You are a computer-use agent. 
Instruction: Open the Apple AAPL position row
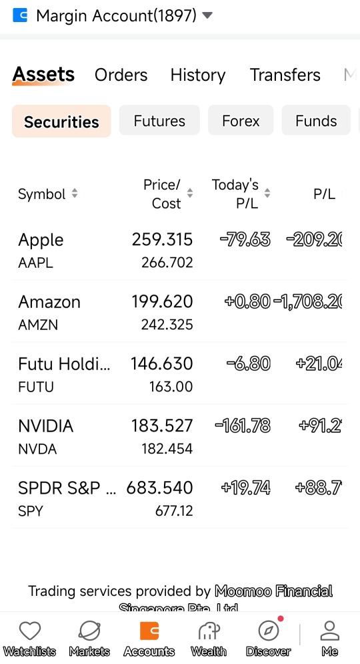(180, 250)
